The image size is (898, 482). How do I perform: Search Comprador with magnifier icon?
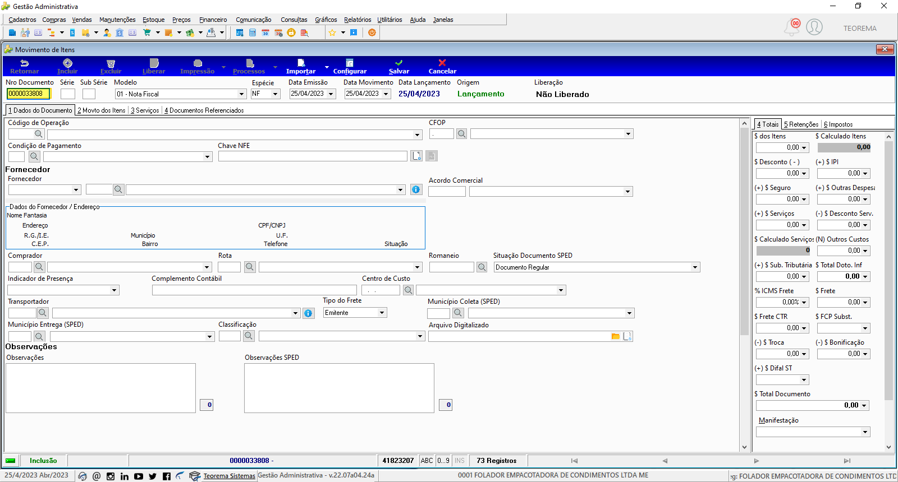(x=39, y=267)
